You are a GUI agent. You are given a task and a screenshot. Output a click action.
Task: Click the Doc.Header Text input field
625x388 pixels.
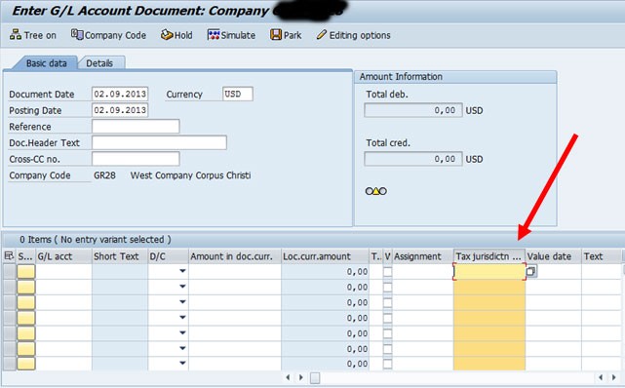[160, 142]
